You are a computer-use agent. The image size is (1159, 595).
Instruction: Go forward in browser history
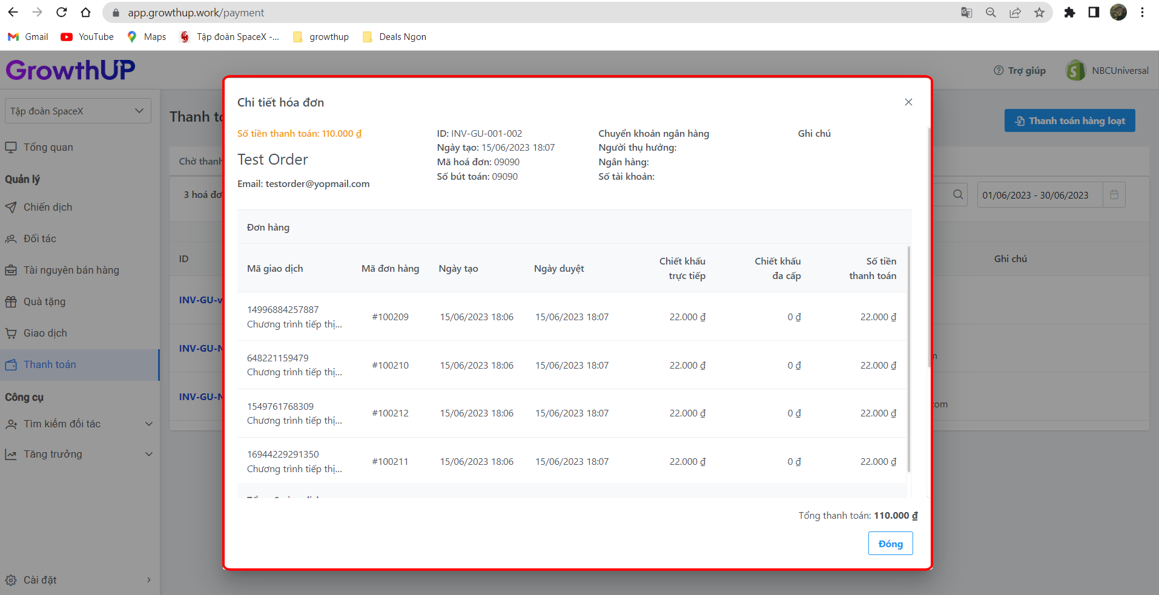37,12
